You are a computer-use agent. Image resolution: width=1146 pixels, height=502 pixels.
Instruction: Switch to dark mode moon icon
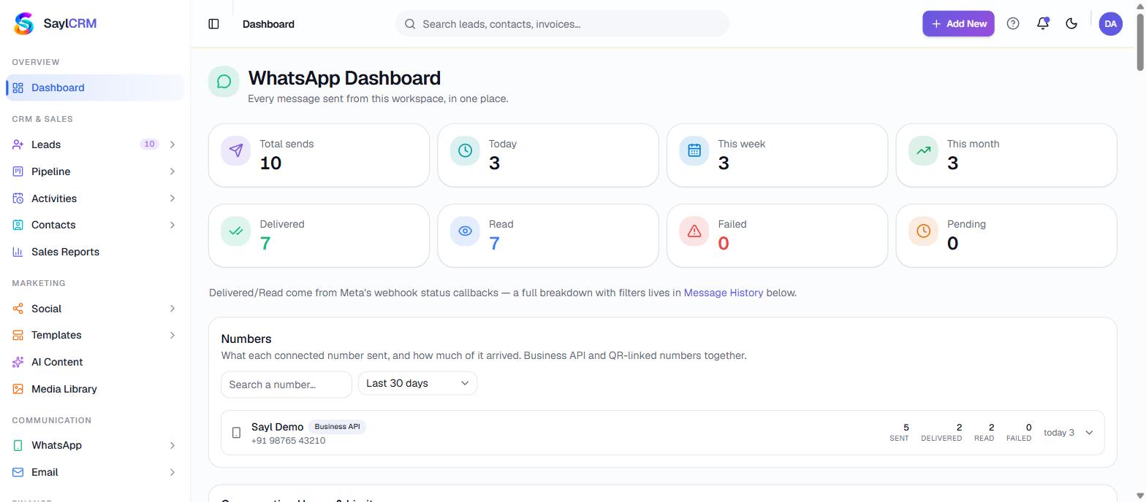1071,23
